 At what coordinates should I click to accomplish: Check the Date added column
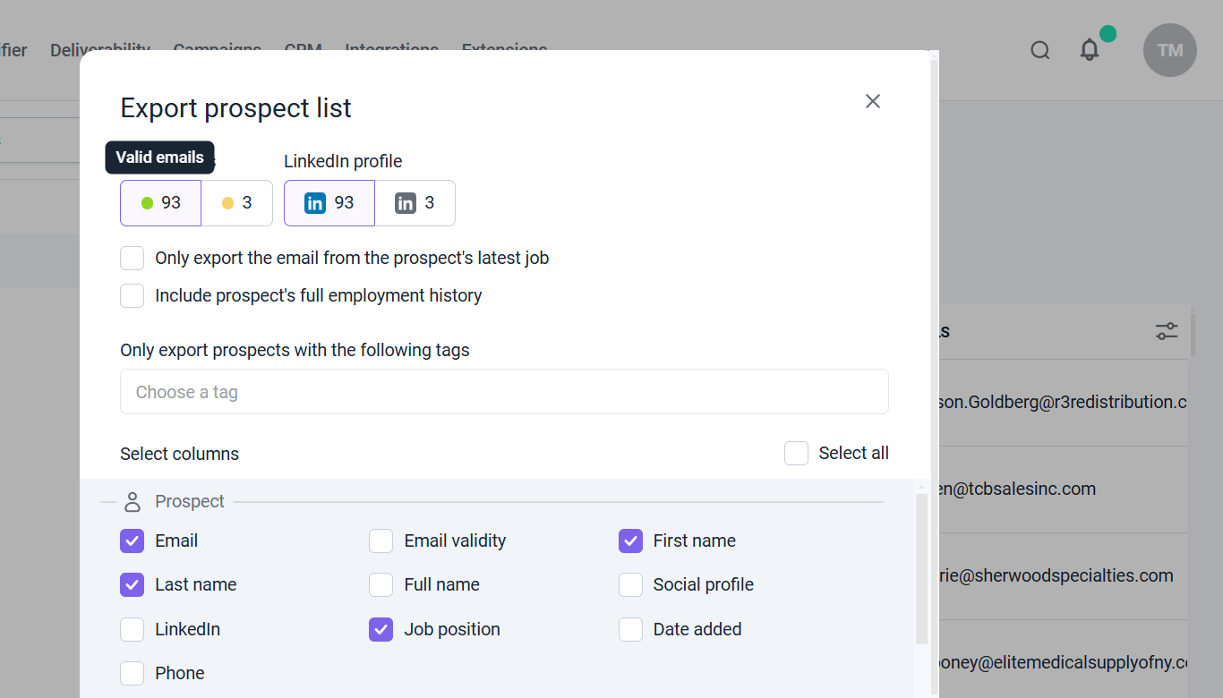(630, 629)
